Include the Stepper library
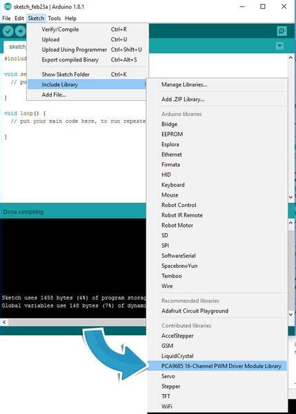296x414 pixels. [217, 386]
